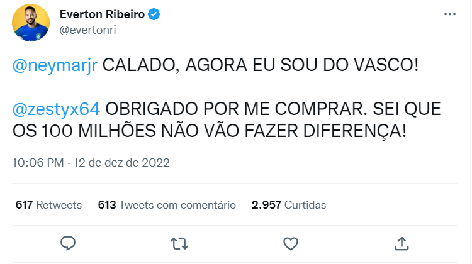The height and width of the screenshot is (264, 472).
Task: Click the 10:06 PM timestamp
Action: pyautogui.click(x=38, y=163)
